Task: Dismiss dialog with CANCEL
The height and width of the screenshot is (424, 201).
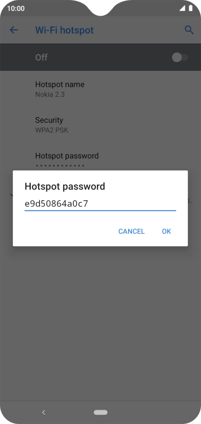Action: (132, 232)
